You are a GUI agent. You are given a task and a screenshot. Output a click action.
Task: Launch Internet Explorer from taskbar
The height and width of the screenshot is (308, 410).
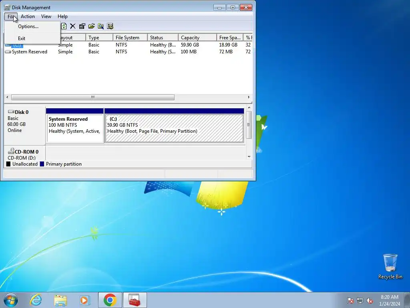tap(36, 300)
